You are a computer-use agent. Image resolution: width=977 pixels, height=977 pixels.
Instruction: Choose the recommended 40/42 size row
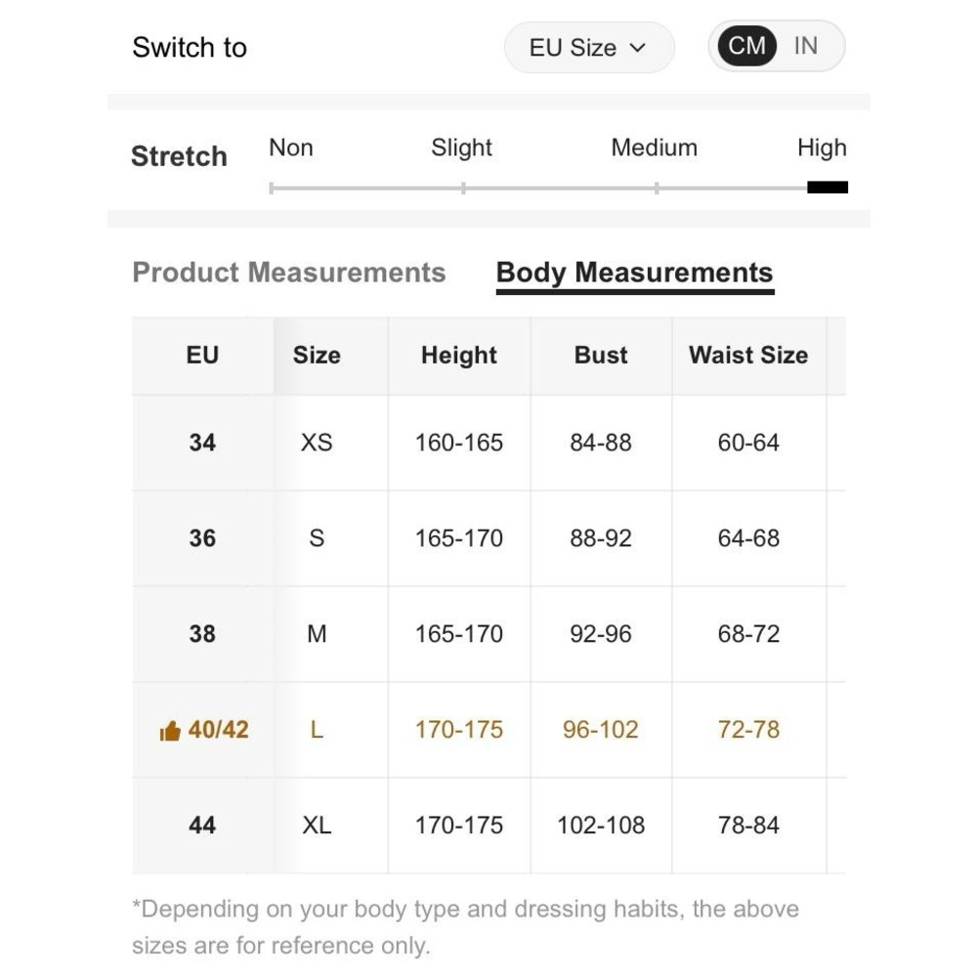pos(218,730)
